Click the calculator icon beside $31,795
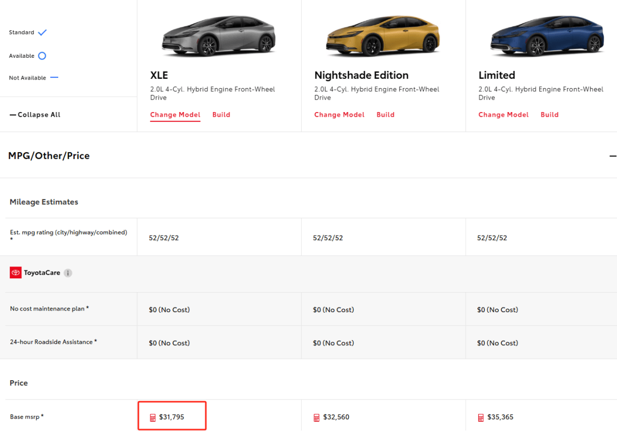 point(153,417)
